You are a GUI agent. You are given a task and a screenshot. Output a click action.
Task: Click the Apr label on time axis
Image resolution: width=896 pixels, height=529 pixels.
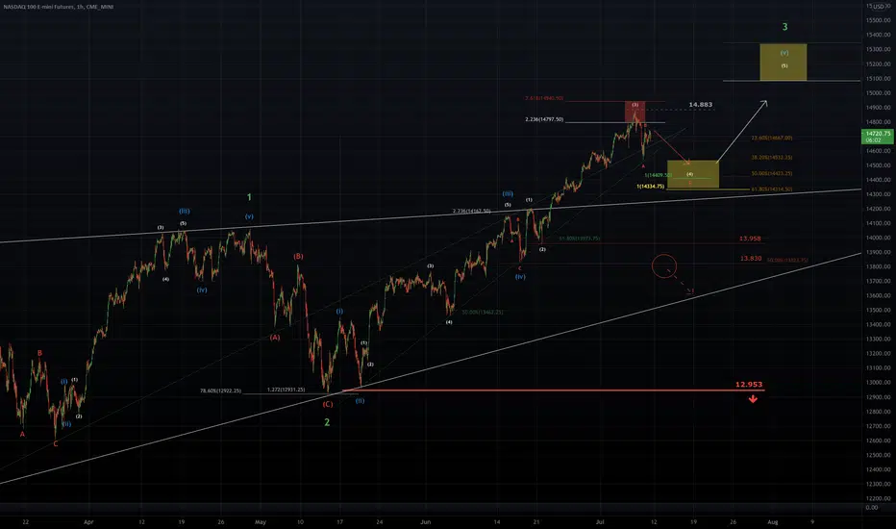pyautogui.click(x=88, y=521)
